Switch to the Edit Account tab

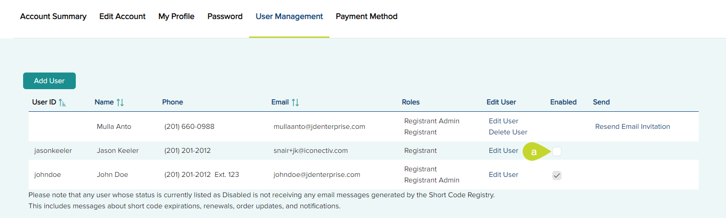(122, 17)
